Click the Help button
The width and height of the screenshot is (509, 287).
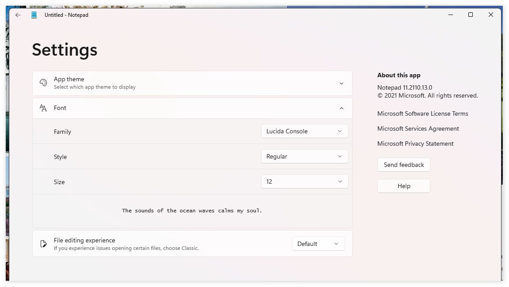click(403, 186)
